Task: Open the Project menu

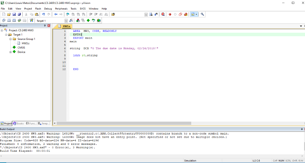Action: click(x=28, y=9)
